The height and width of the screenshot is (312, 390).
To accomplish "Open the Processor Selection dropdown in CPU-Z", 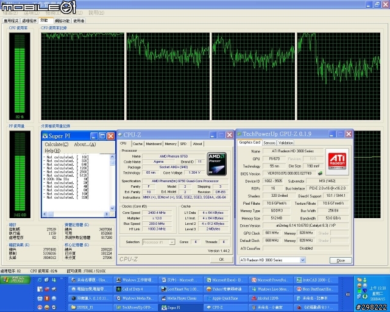I will (172, 242).
